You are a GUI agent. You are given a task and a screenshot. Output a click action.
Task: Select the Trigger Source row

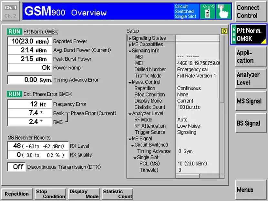pyautogui.click(x=173, y=132)
